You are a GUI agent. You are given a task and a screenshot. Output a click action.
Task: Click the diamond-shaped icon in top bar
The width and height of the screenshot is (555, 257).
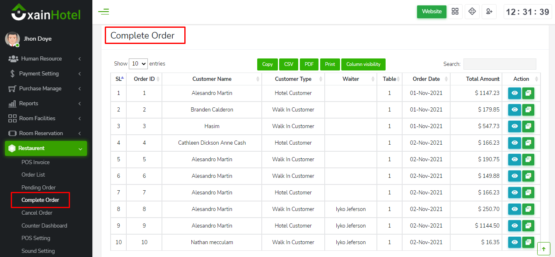[x=472, y=12]
